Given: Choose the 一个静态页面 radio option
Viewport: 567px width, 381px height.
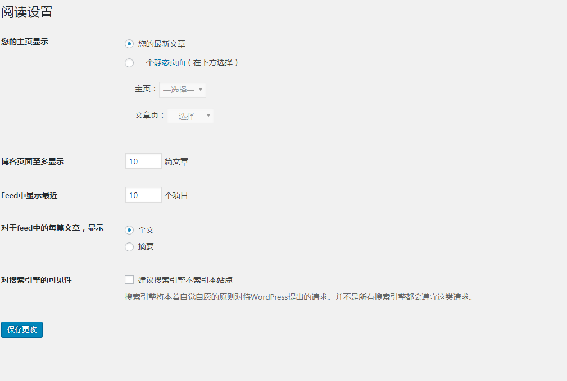Looking at the screenshot, I should [129, 63].
